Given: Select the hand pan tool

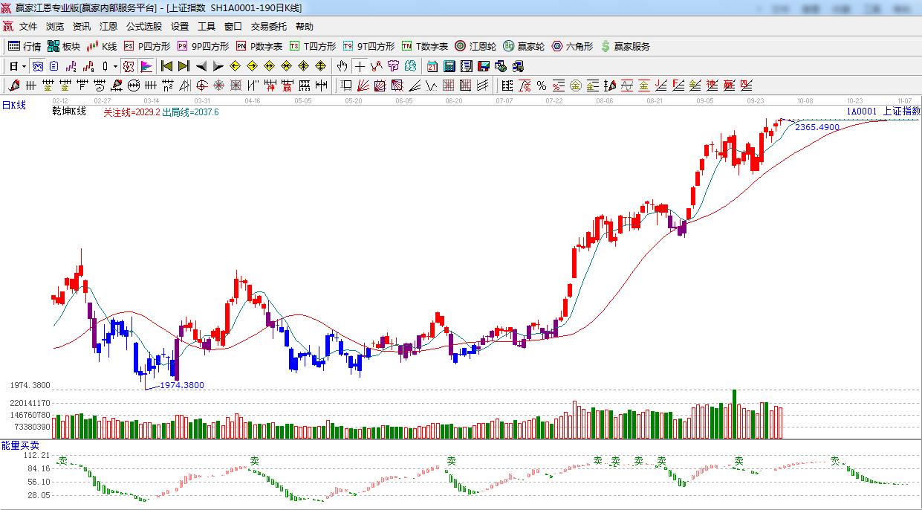Looking at the screenshot, I should click(342, 66).
